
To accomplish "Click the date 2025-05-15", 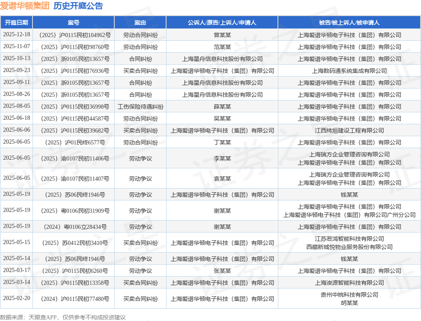I will tap(16, 242).
